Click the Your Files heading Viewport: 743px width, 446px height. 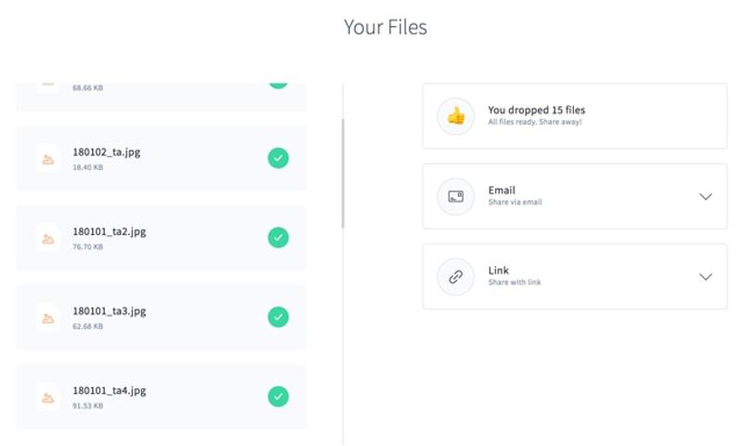(x=385, y=27)
